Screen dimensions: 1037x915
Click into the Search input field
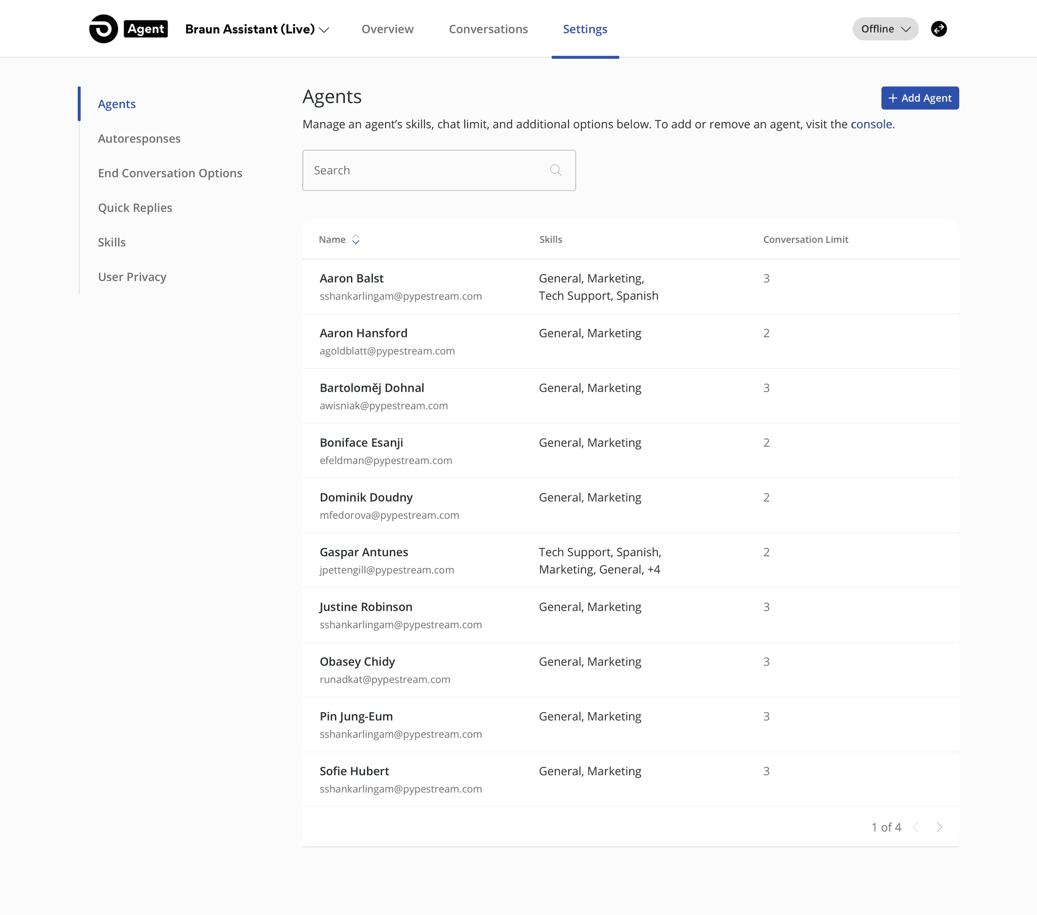pos(426,171)
